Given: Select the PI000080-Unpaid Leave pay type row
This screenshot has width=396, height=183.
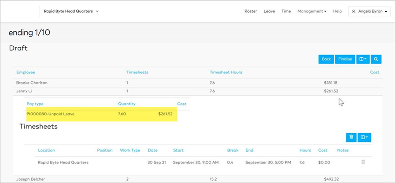Looking at the screenshot, I should click(102, 114).
